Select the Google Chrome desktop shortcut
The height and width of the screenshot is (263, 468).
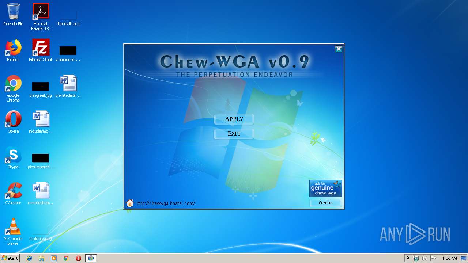13,89
